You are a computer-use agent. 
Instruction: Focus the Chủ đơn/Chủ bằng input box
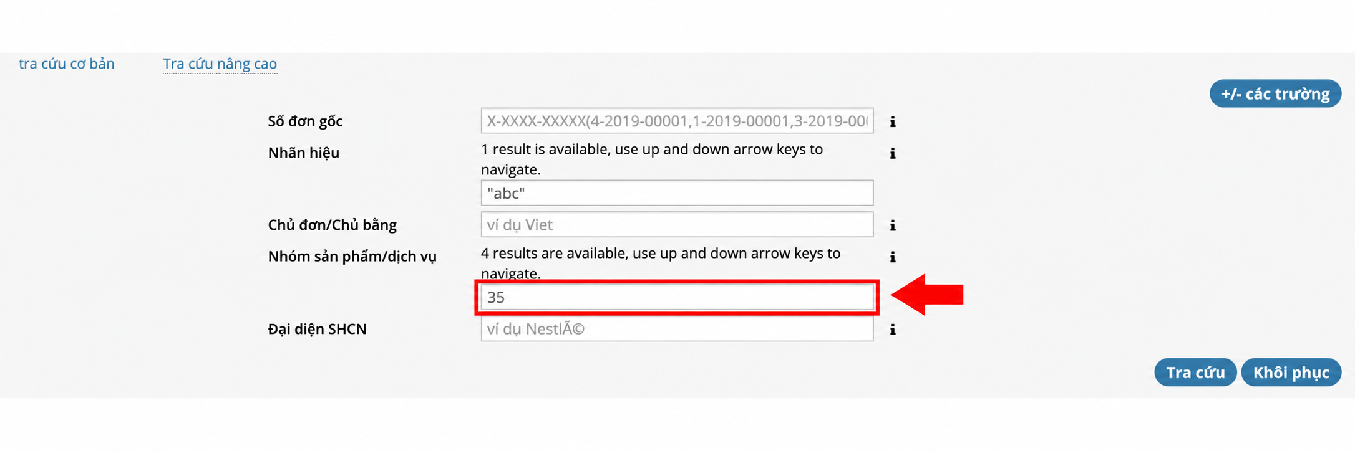click(677, 224)
